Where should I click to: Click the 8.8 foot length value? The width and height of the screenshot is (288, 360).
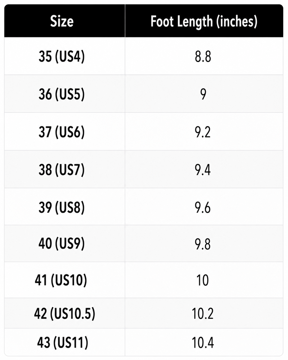click(203, 56)
